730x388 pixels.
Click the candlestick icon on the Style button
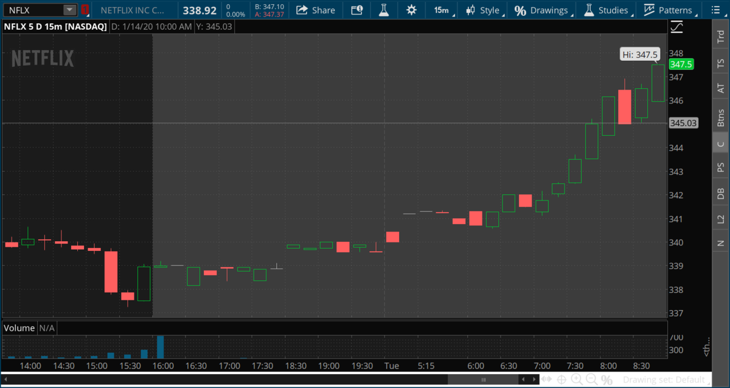pyautogui.click(x=471, y=10)
